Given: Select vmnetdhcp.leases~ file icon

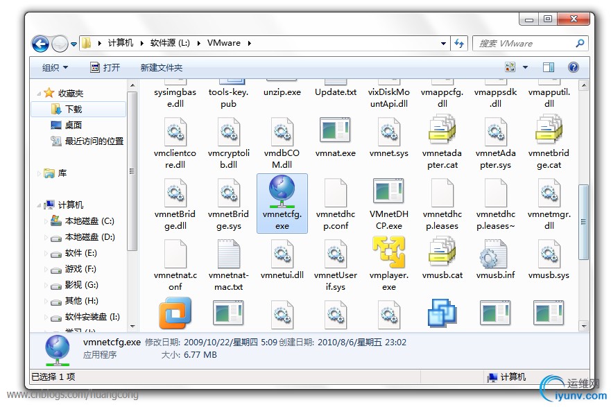Looking at the screenshot, I should 495,192.
